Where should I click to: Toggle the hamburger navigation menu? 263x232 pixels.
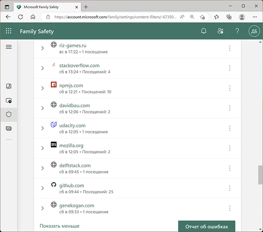(x=9, y=47)
